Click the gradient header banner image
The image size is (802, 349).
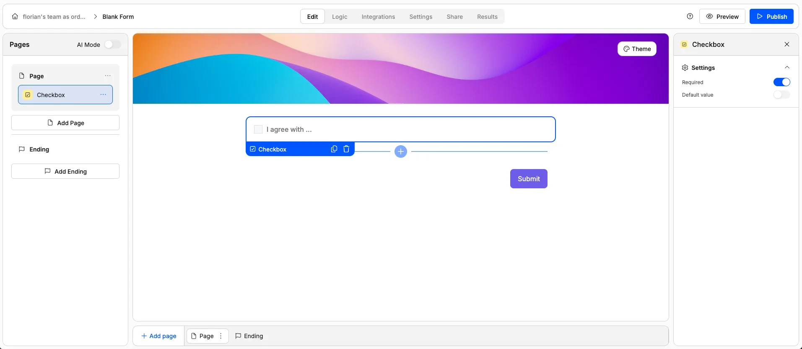point(401,69)
